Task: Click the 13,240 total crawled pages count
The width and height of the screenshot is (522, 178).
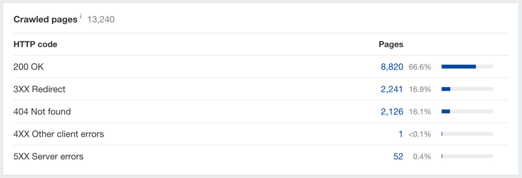Action: (x=101, y=20)
